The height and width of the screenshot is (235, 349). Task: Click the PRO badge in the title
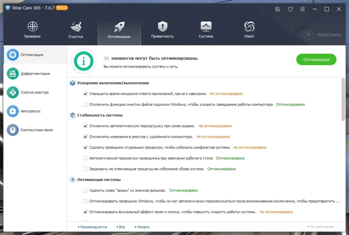click(62, 8)
